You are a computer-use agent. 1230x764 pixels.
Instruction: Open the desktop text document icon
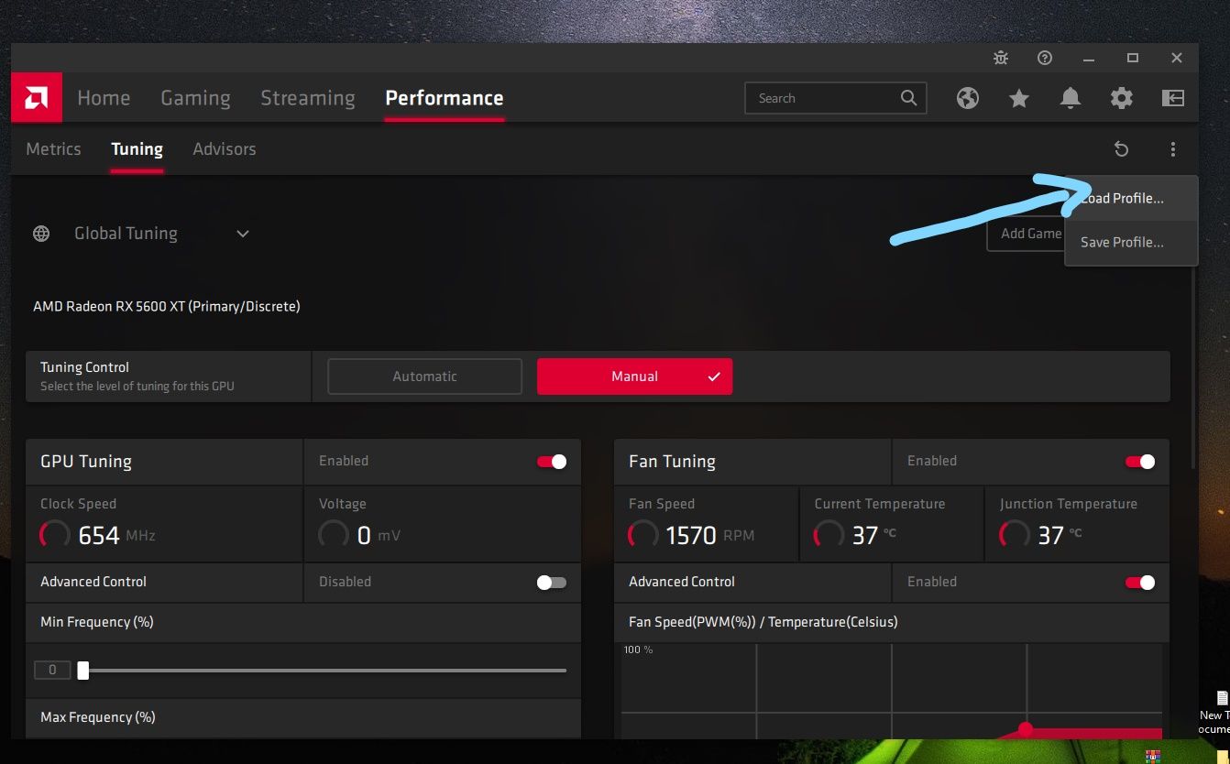coord(1222,698)
